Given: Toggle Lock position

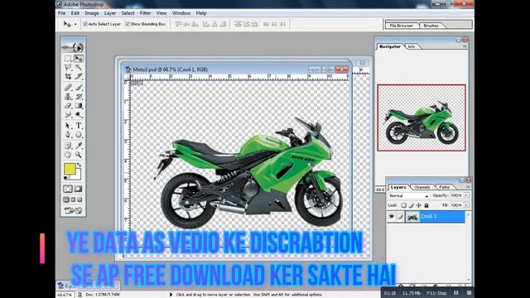Looking at the screenshot, I should tap(418, 205).
